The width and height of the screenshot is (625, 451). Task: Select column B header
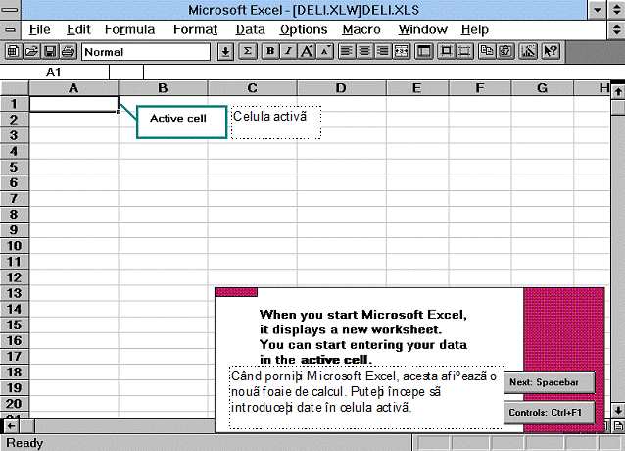(x=163, y=87)
